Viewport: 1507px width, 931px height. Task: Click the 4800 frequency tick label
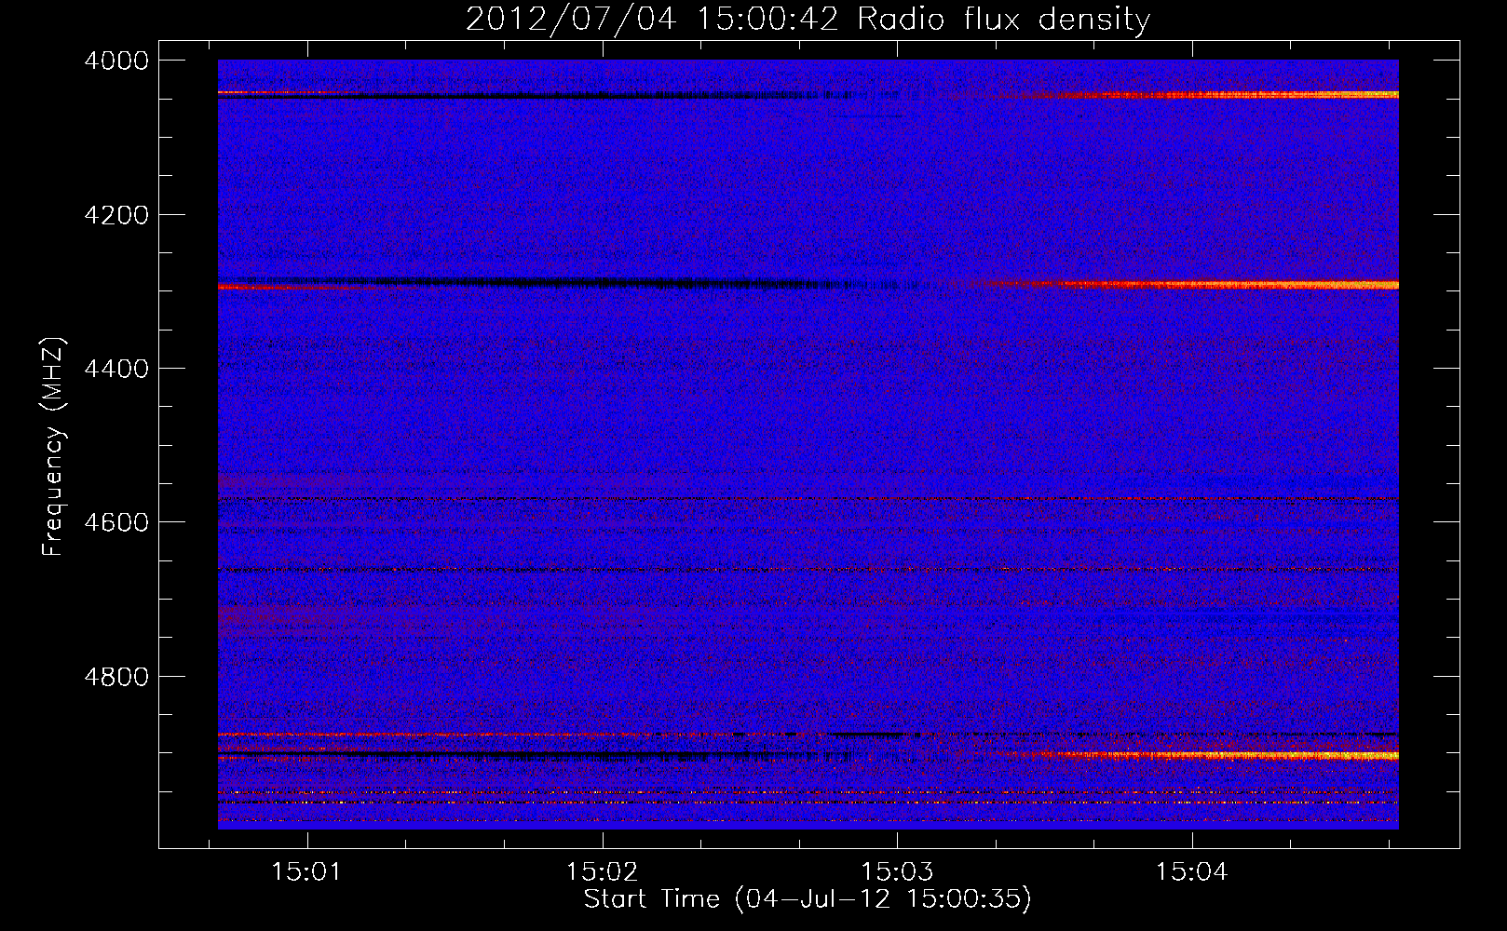116,676
